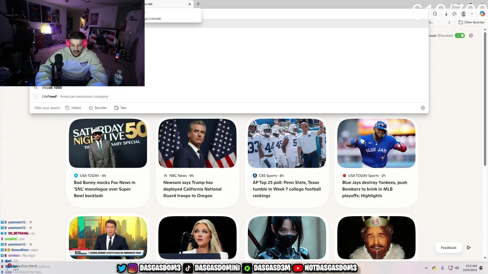Screen dimensions: 488x274
Task: Click the vertical page scrollbar thumb
Action: pyautogui.click(x=485, y=100)
